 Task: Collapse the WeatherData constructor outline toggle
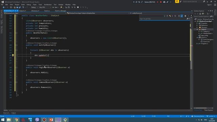point(17,33)
